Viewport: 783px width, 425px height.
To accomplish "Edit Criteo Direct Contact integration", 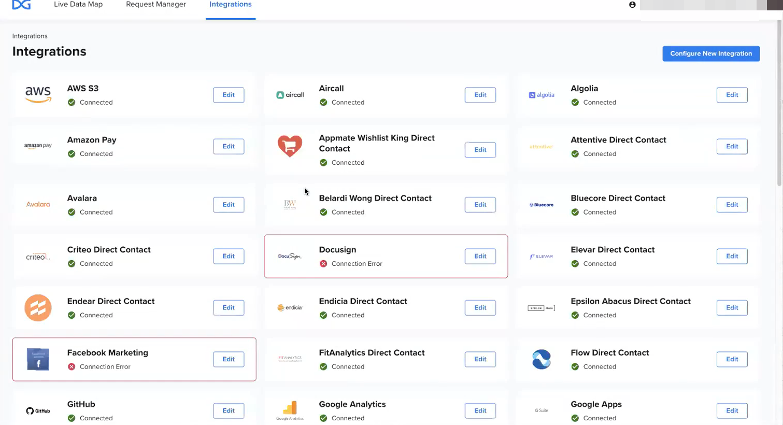I will pyautogui.click(x=229, y=256).
